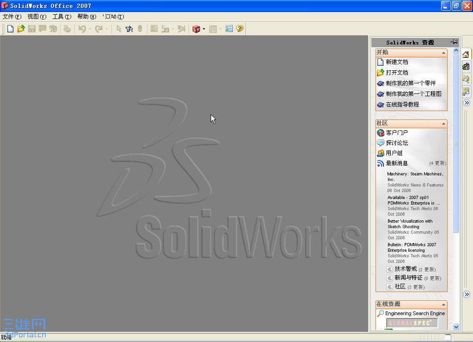Pin the SolidWorks 资源 task pane
This screenshot has height=342, width=473.
tap(454, 42)
